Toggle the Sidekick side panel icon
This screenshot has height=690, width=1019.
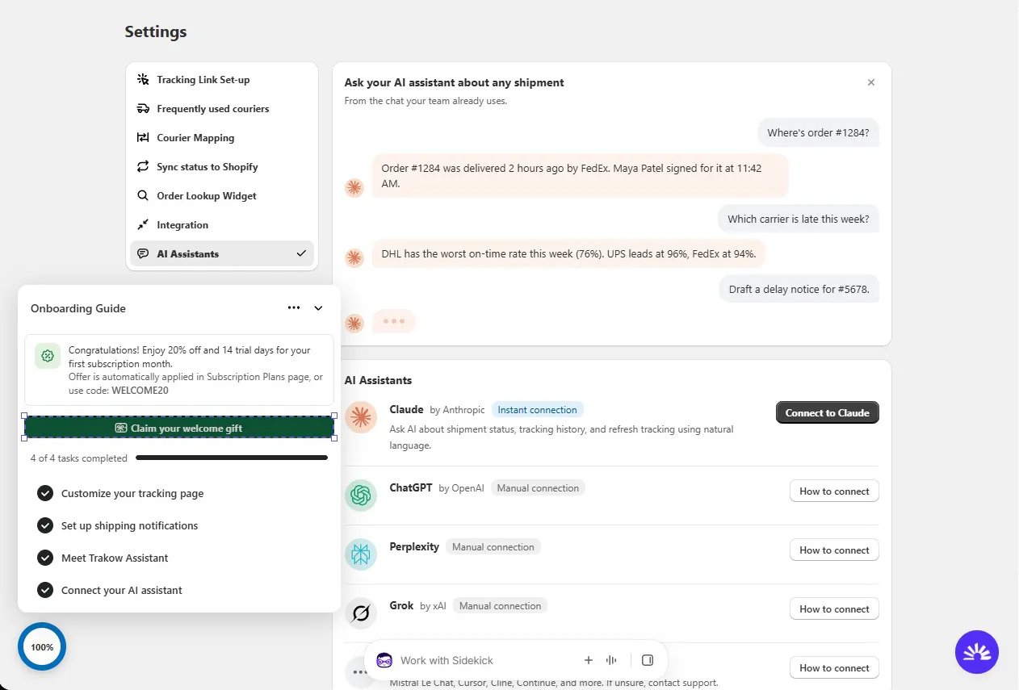(647, 660)
